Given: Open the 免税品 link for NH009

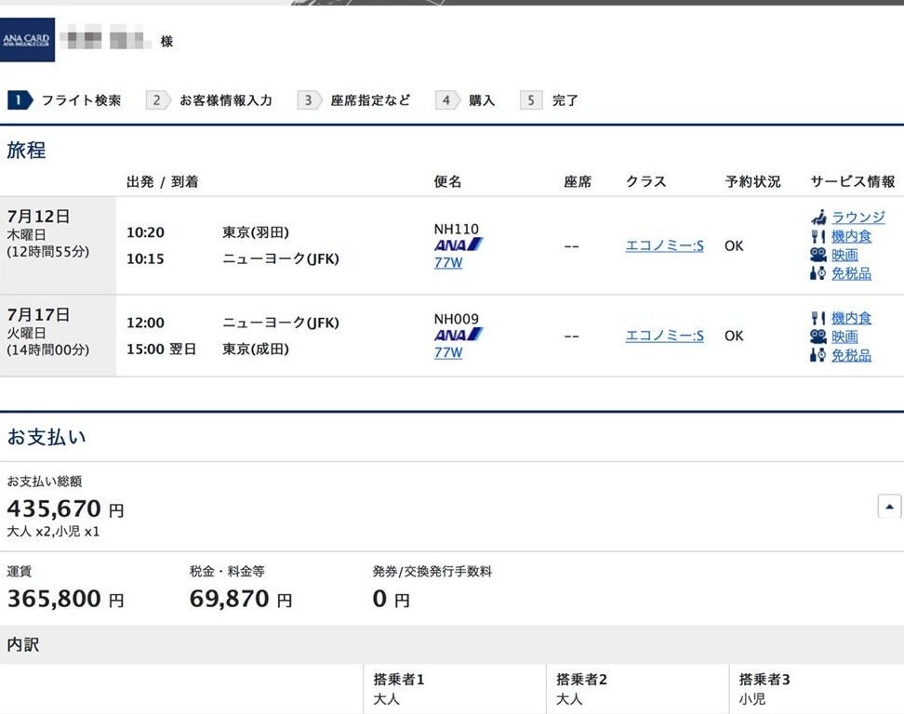Looking at the screenshot, I should point(851,355).
